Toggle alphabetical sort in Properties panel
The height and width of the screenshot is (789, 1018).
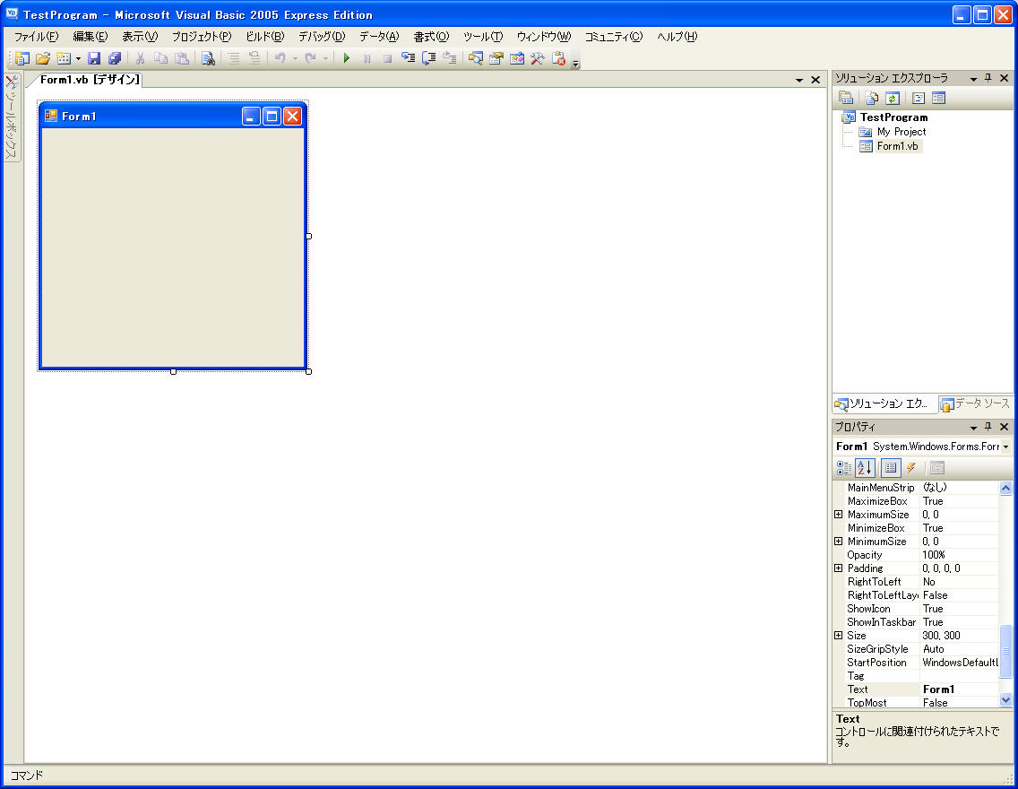[x=864, y=468]
